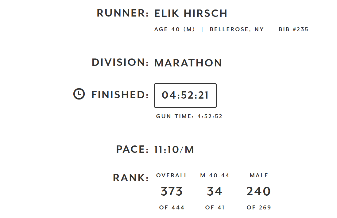The image size is (337, 218).
Task: Click the Marathon division text
Action: [x=188, y=63]
